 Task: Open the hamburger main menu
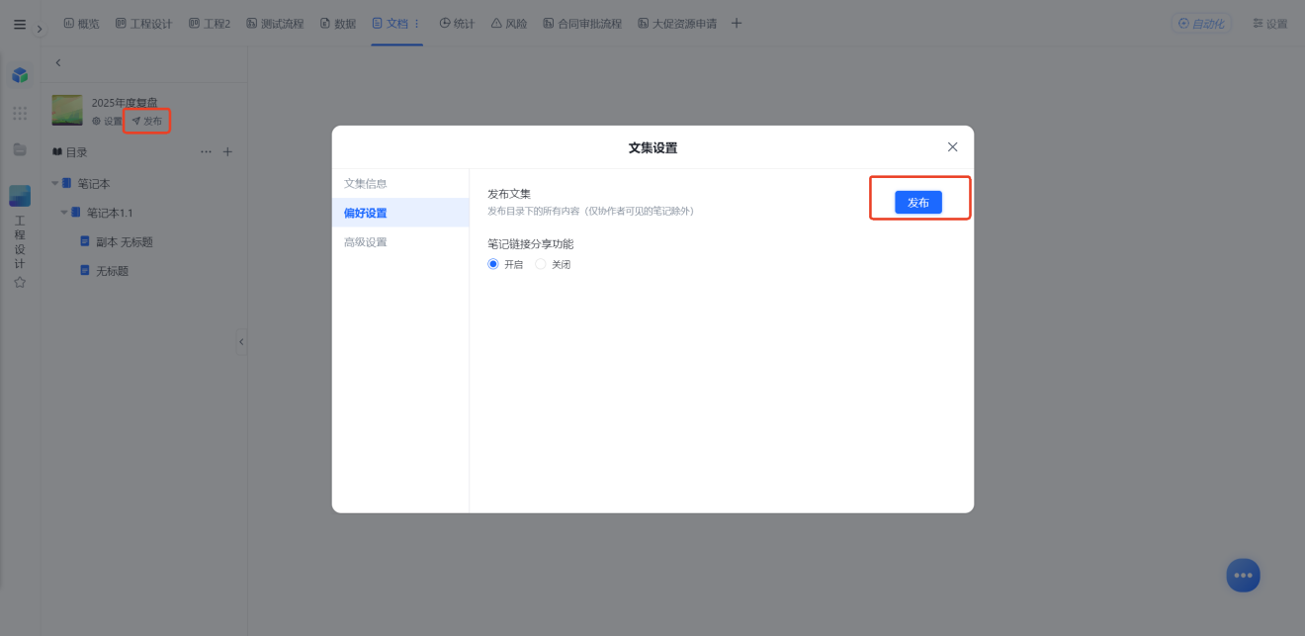[20, 24]
